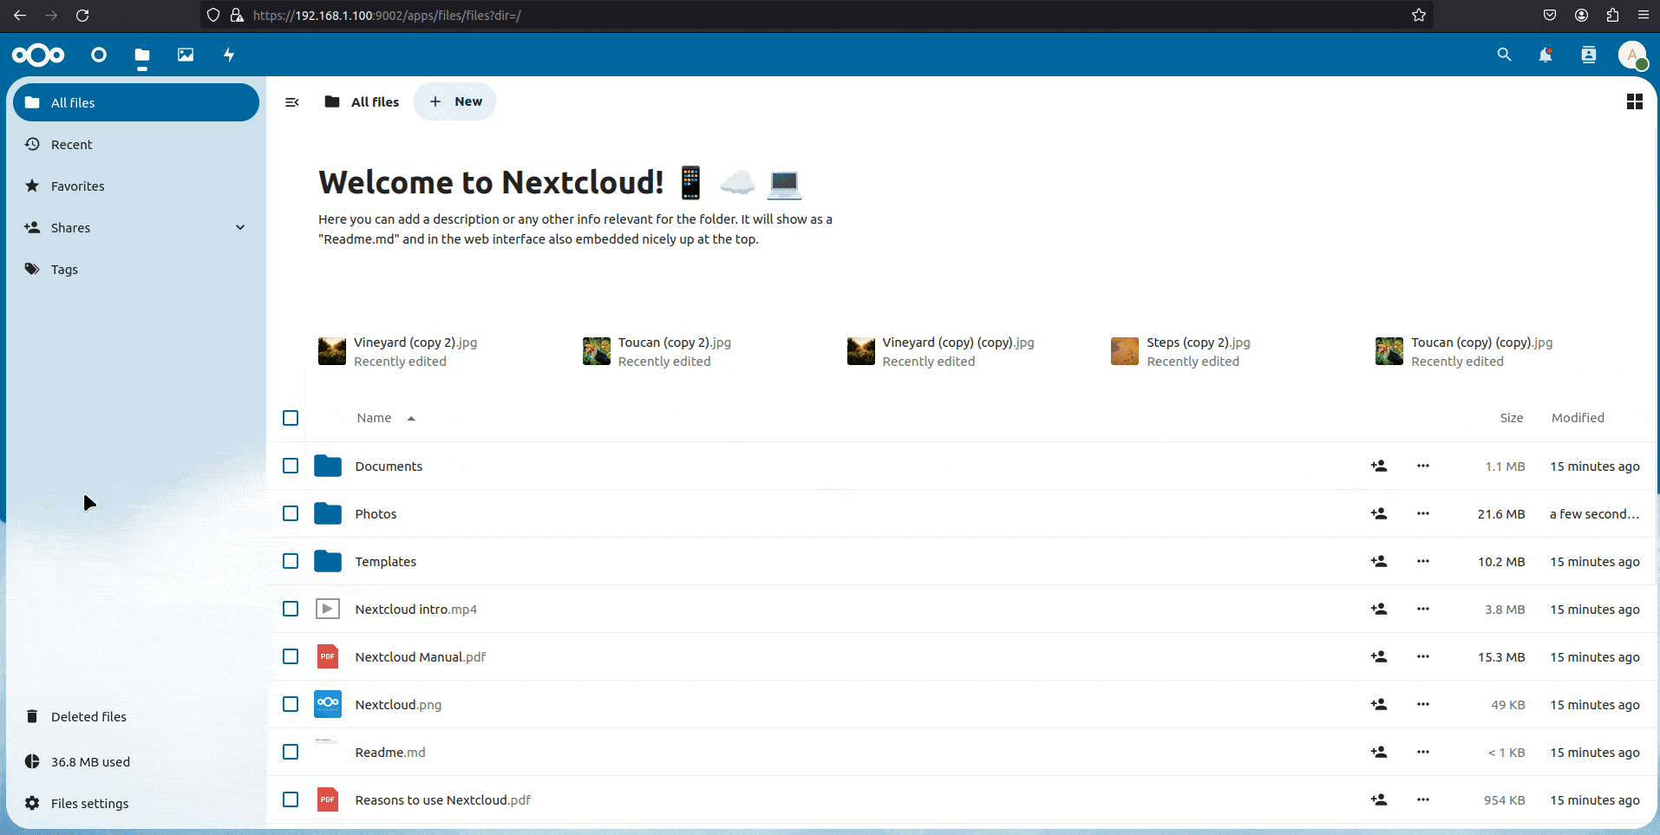Sort by Size column header

click(x=1512, y=418)
